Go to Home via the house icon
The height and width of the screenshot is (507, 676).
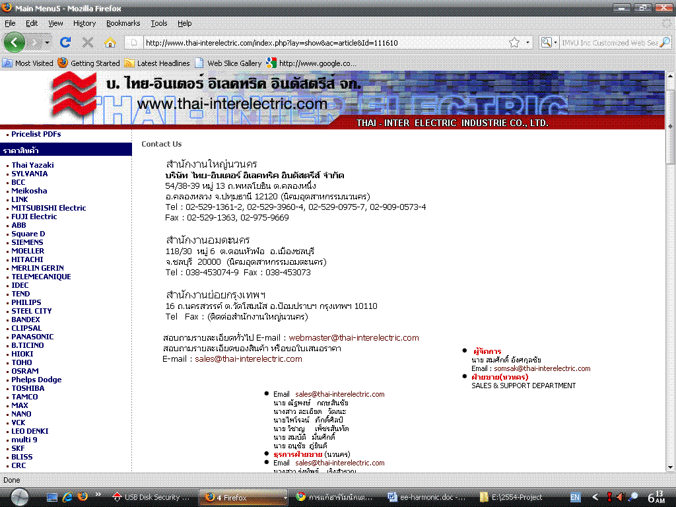pyautogui.click(x=110, y=42)
